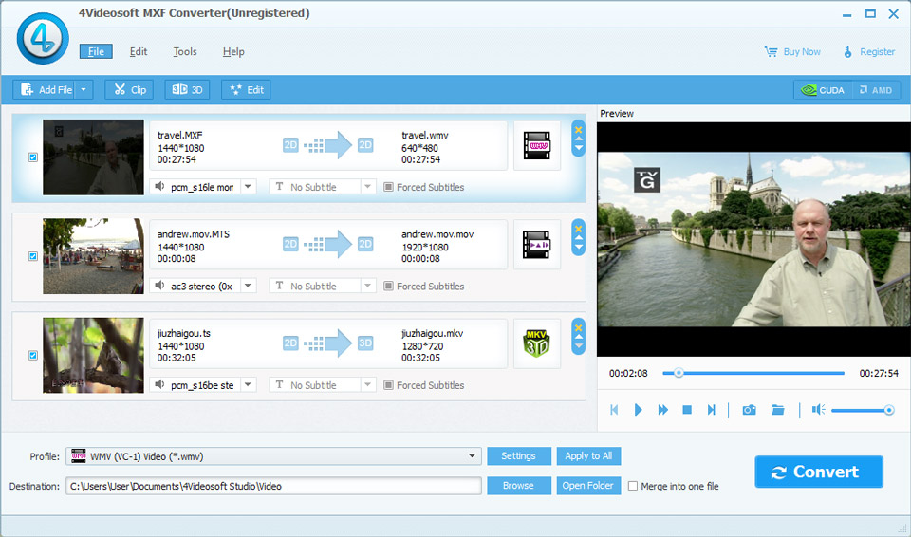Click the 2D output mode icon for travel.wmv
Image resolution: width=911 pixels, height=537 pixels.
click(365, 145)
